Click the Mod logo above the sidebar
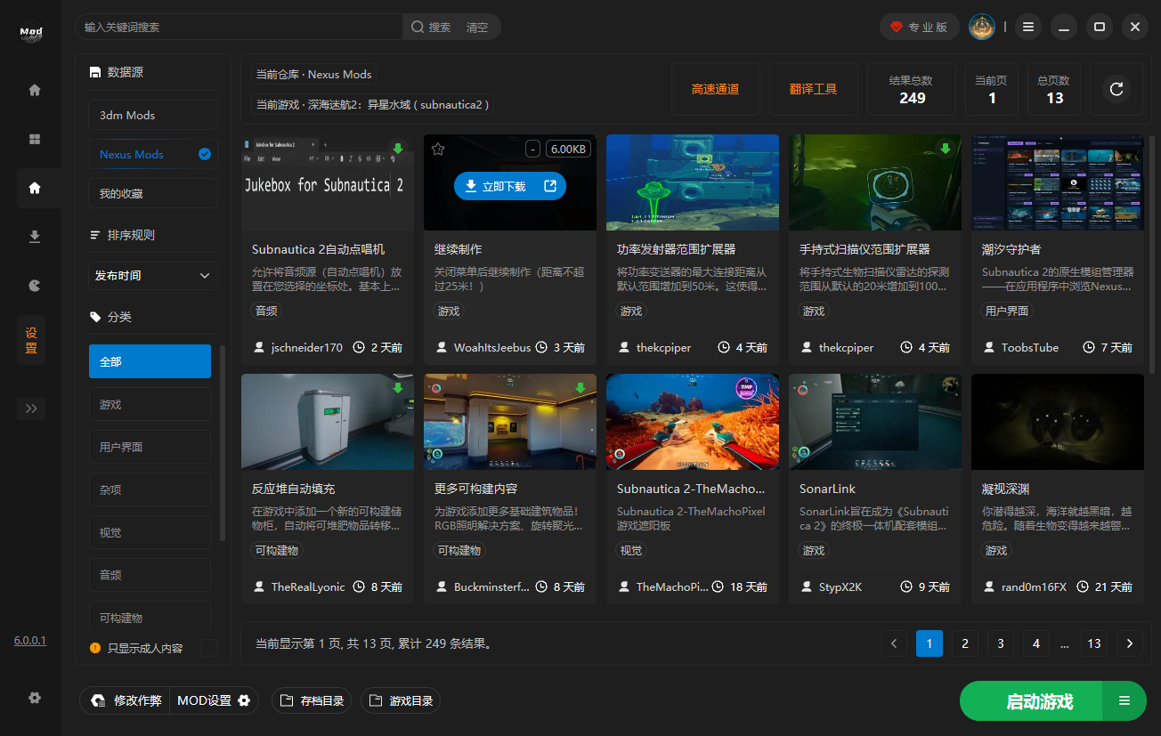The width and height of the screenshot is (1161, 736). (x=31, y=32)
